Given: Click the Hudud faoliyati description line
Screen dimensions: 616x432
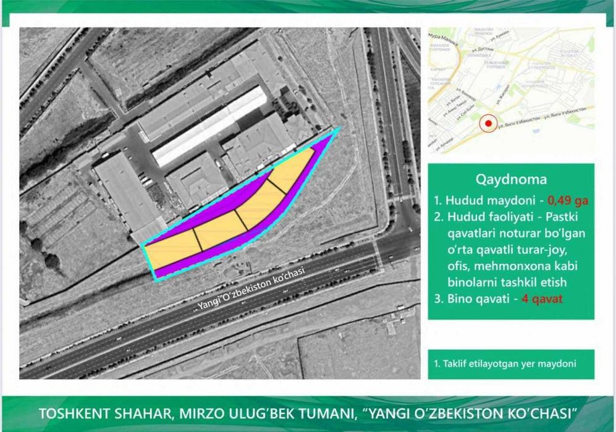Looking at the screenshot, I should click(x=511, y=250).
